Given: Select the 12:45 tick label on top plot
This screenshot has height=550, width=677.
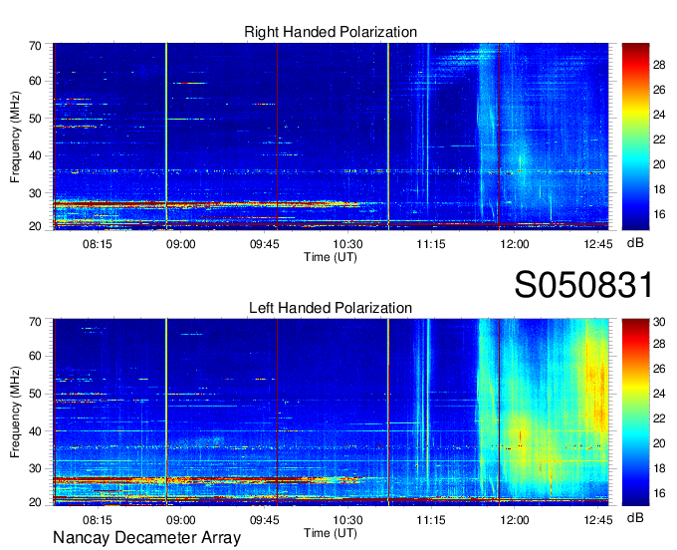Looking at the screenshot, I should pos(598,244).
